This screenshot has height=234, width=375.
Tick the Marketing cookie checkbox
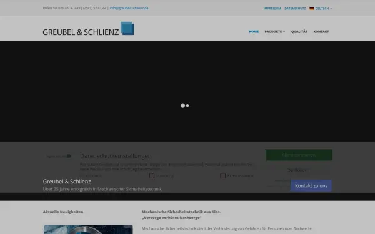pos(152,176)
